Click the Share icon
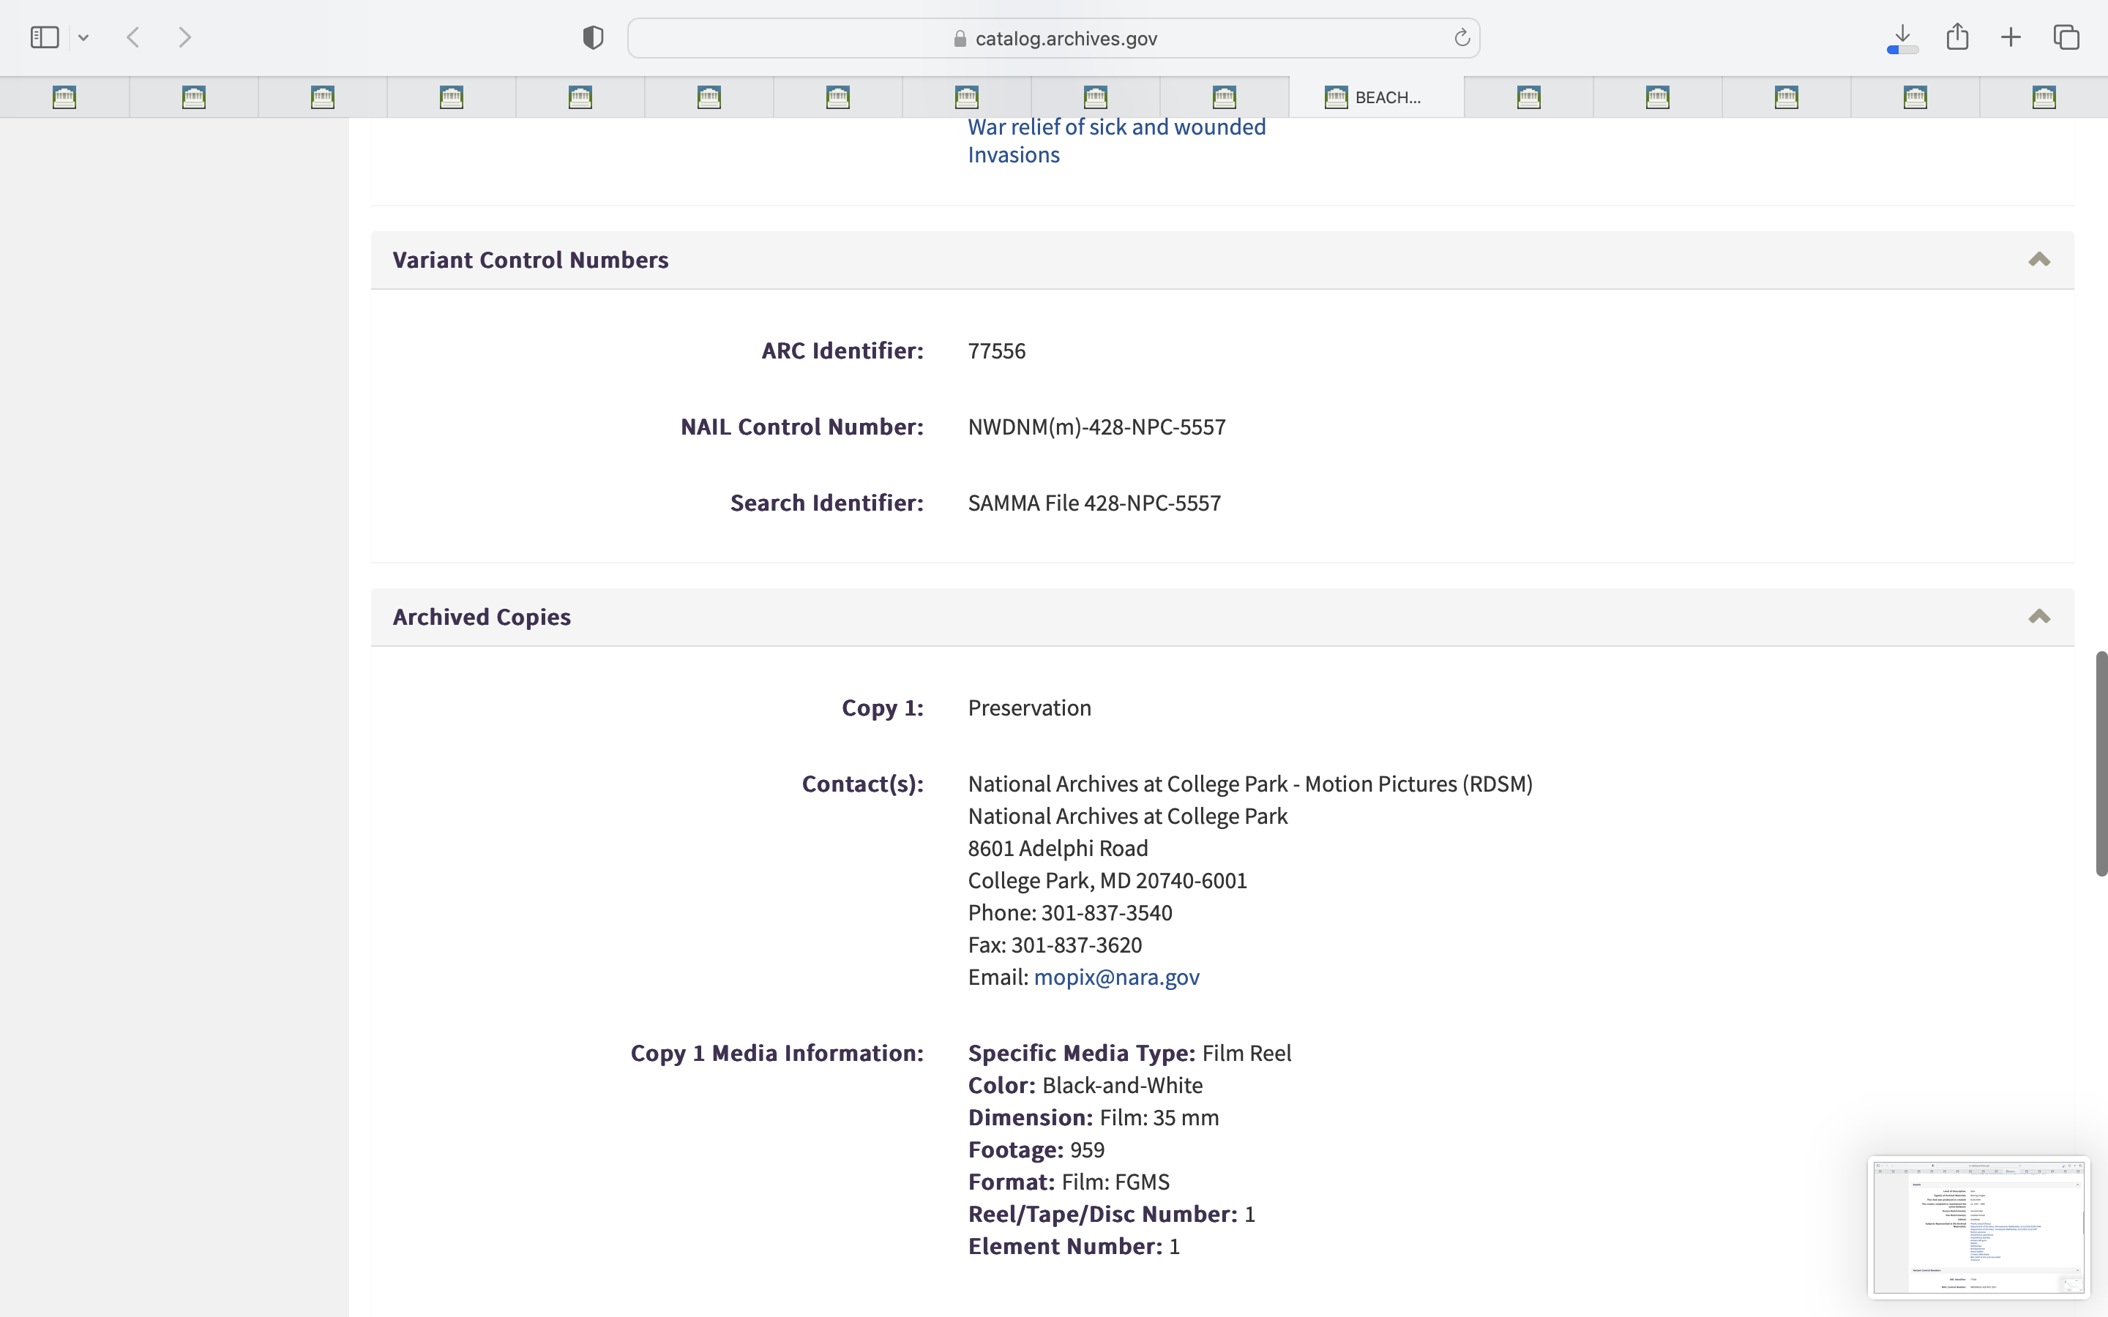This screenshot has height=1317, width=2108. pos(1957,37)
